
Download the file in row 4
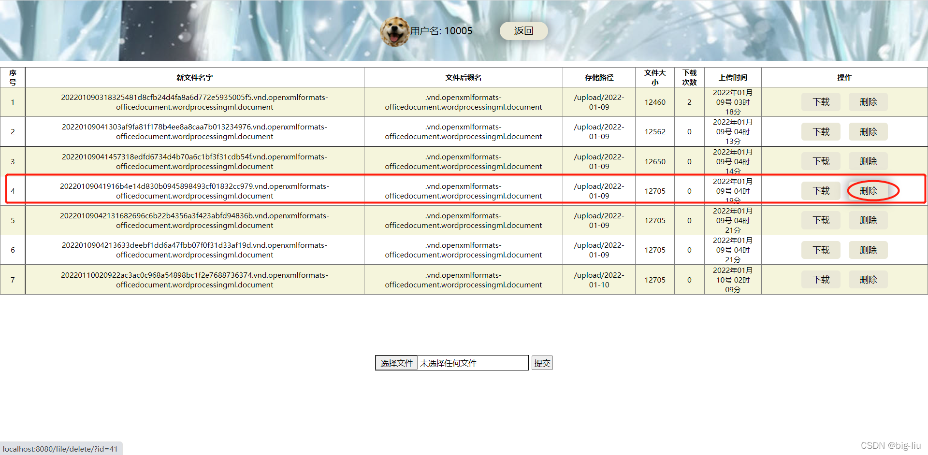tap(821, 191)
